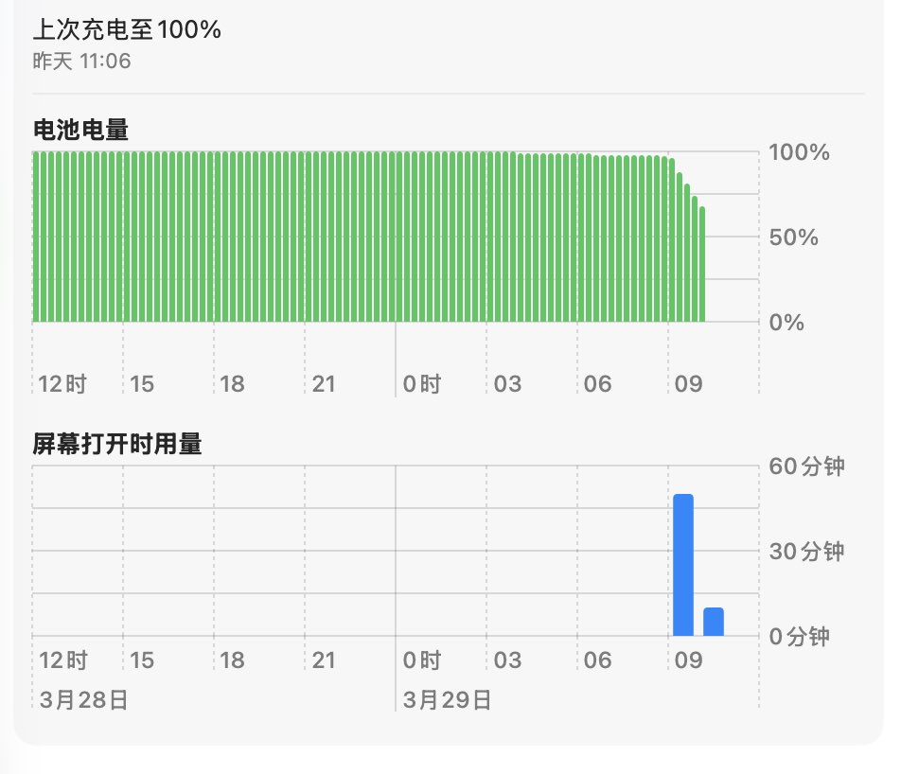Select the 21 hour label on battery chart
Viewport: 901px width, 774px height.
point(326,384)
